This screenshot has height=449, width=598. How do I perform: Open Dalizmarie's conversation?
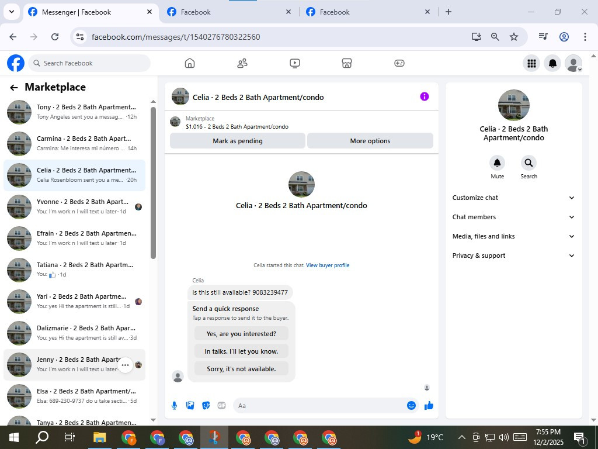click(x=74, y=333)
